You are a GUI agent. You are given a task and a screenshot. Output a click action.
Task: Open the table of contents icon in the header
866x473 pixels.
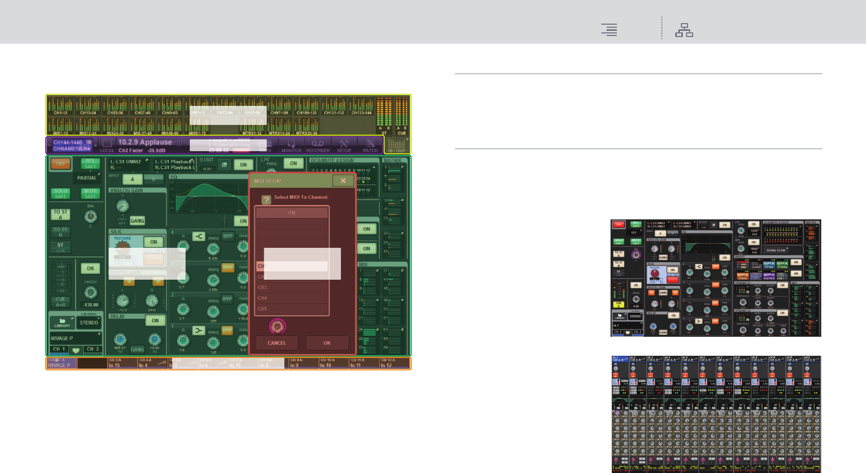click(609, 30)
